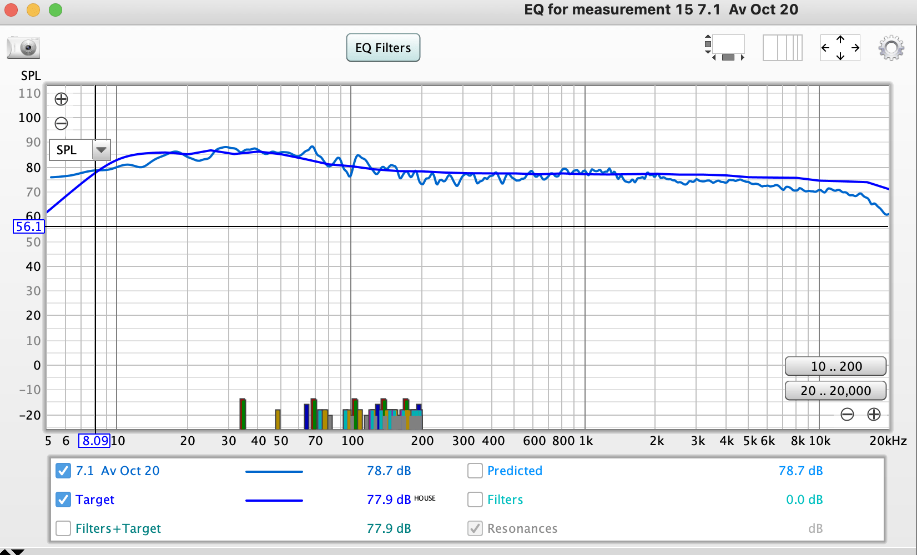Zoom in horizontal axis with the plus icon
This screenshot has height=555, width=917.
tap(874, 414)
